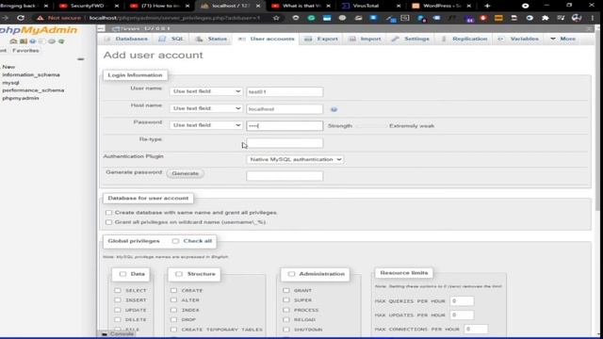Open the Chrome three-dot menu
This screenshot has height=339, width=603.
(593, 18)
